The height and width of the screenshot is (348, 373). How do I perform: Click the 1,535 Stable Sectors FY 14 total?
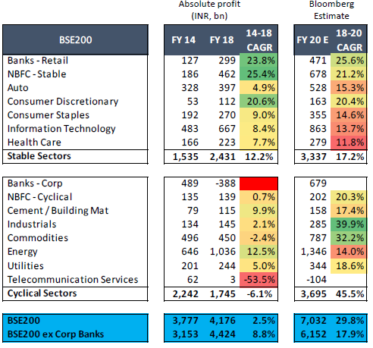[x=186, y=157]
